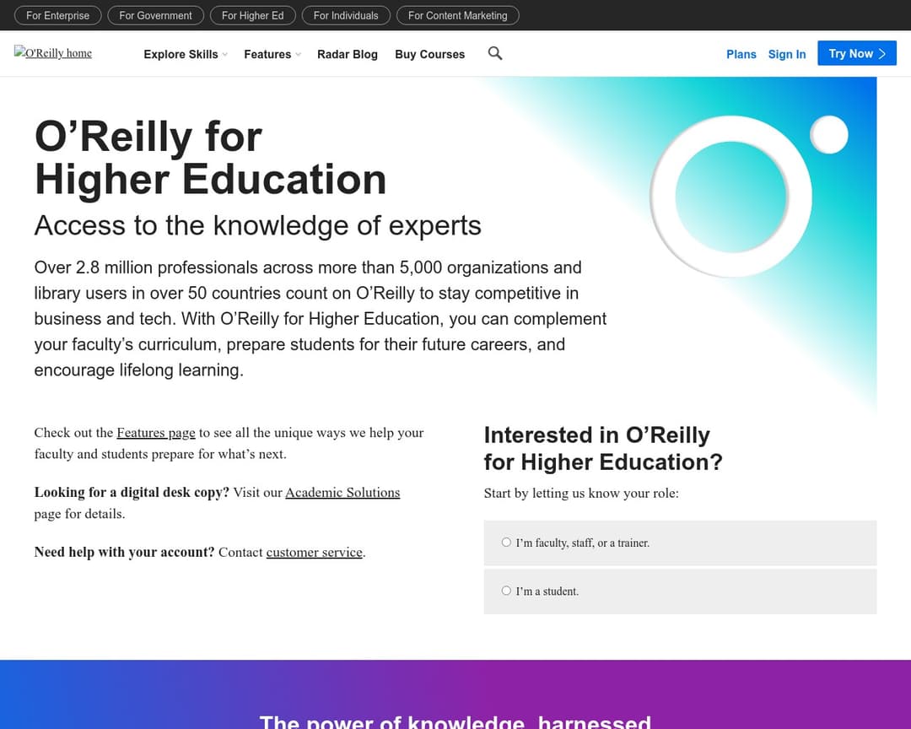The image size is (911, 729).
Task: Switch to For Government tab
Action: click(155, 16)
